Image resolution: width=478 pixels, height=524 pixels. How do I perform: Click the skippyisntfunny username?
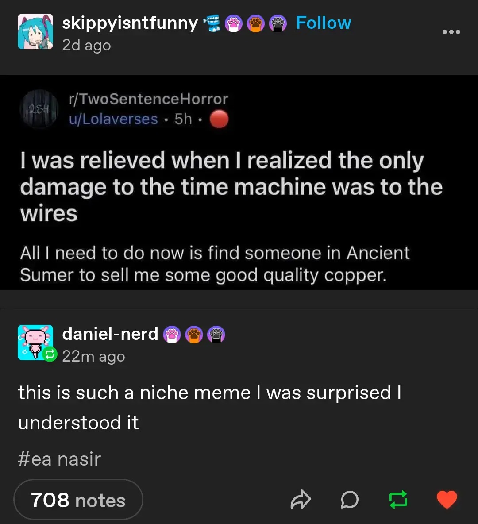pos(130,23)
